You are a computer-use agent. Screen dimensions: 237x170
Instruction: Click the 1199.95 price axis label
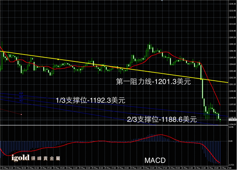(233, 91)
